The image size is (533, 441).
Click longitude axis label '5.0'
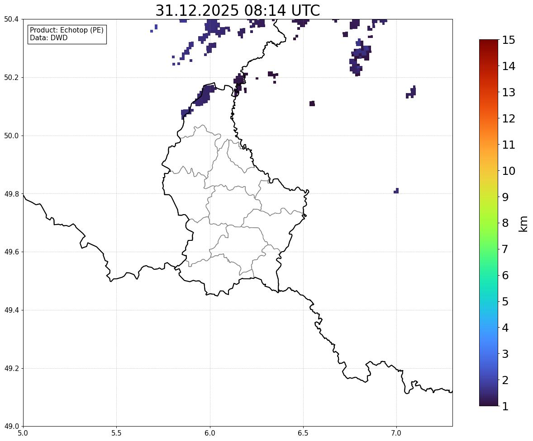[23, 433]
